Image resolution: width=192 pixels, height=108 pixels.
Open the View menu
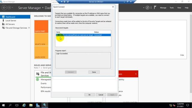[179, 8]
